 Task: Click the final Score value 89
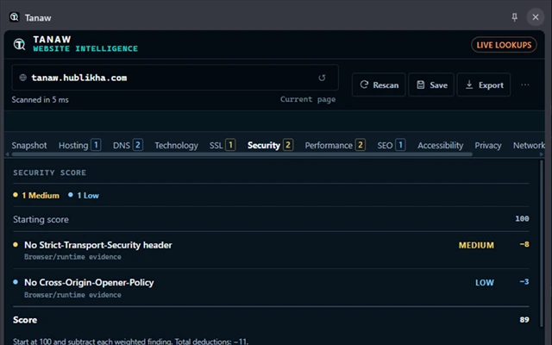[524, 320]
